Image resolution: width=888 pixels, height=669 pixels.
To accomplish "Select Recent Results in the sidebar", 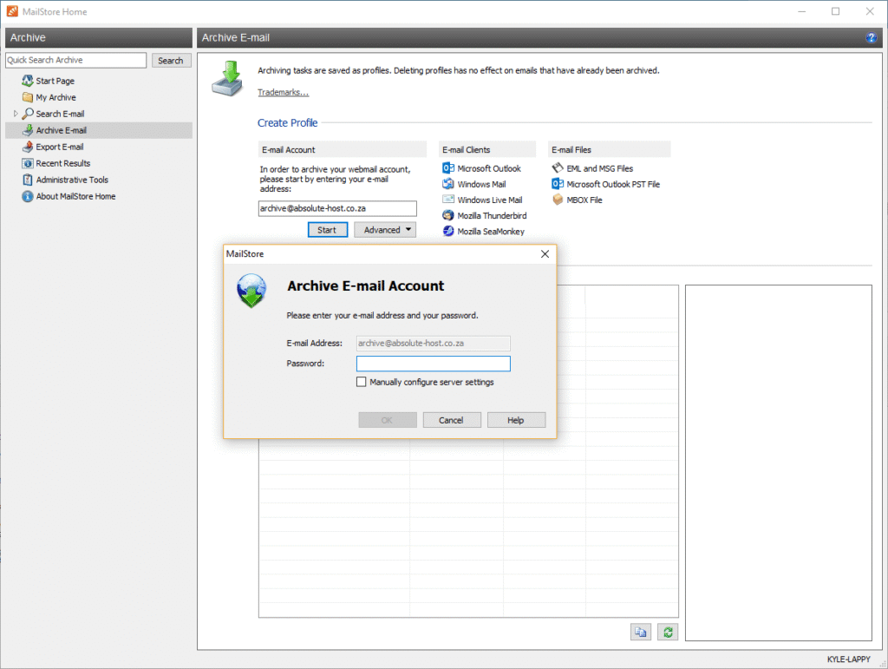I will pos(62,163).
